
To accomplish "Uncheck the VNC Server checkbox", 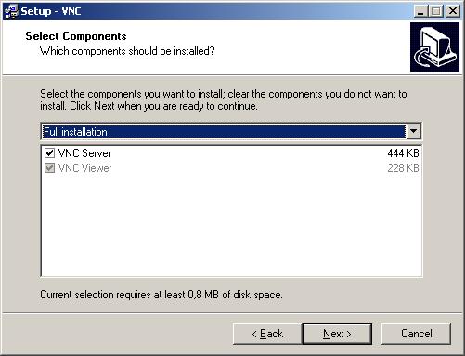I will click(49, 152).
